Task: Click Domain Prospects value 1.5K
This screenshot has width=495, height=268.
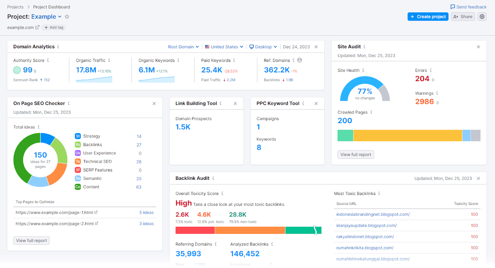Action: (183, 127)
